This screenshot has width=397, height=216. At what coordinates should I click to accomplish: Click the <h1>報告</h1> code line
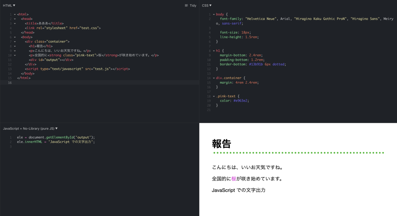[x=40, y=46]
